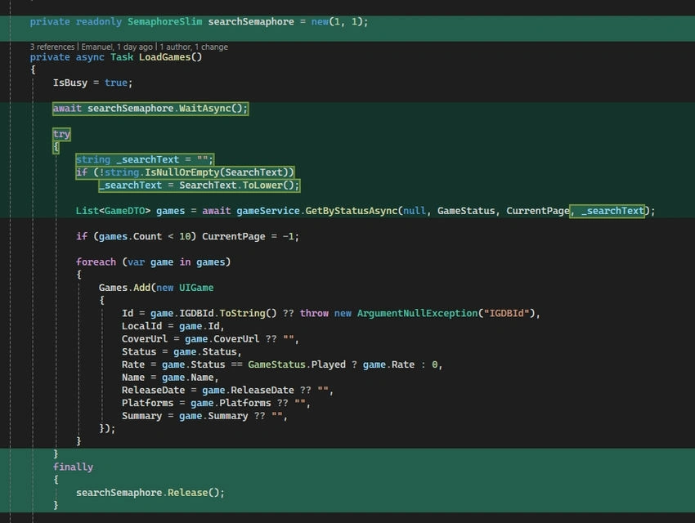
Task: Click the "IGDBId" string literal
Action: coord(507,314)
